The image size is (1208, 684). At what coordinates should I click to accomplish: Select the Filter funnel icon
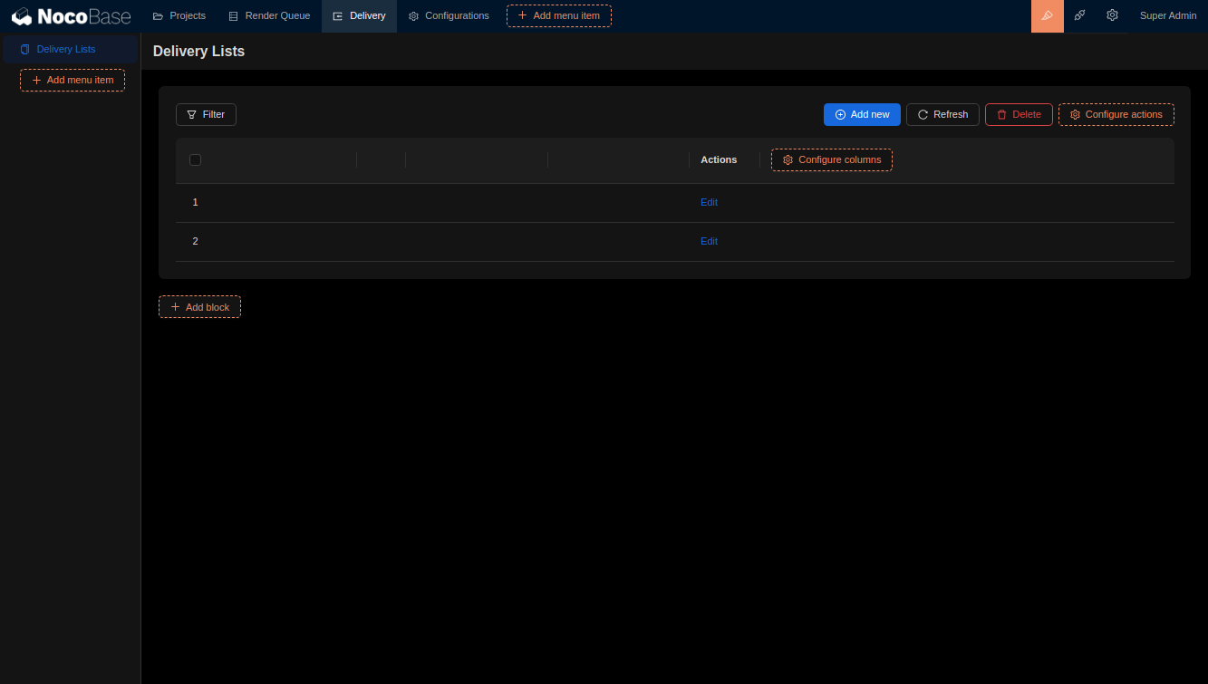192,114
